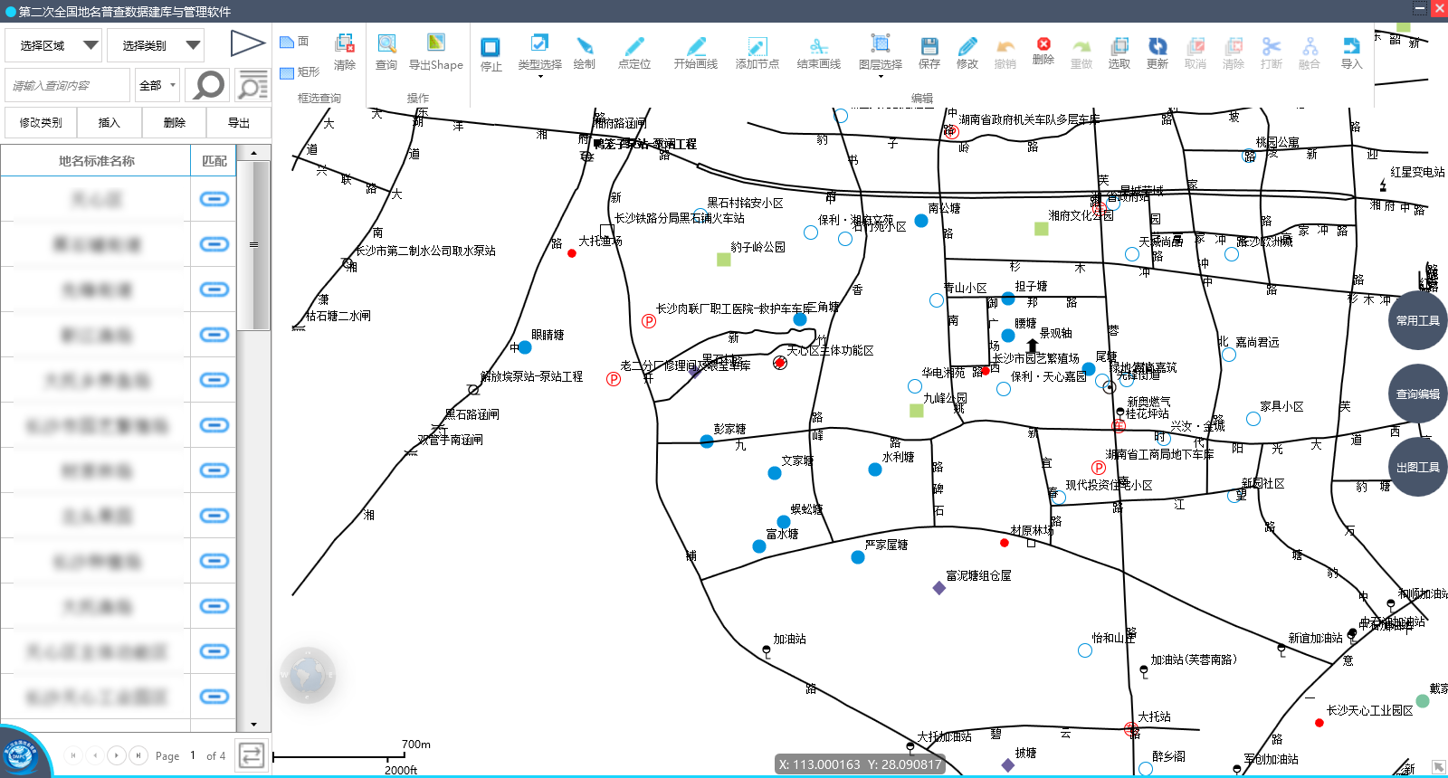Open the 选择类别 category dropdown
The width and height of the screenshot is (1448, 778).
click(x=155, y=45)
